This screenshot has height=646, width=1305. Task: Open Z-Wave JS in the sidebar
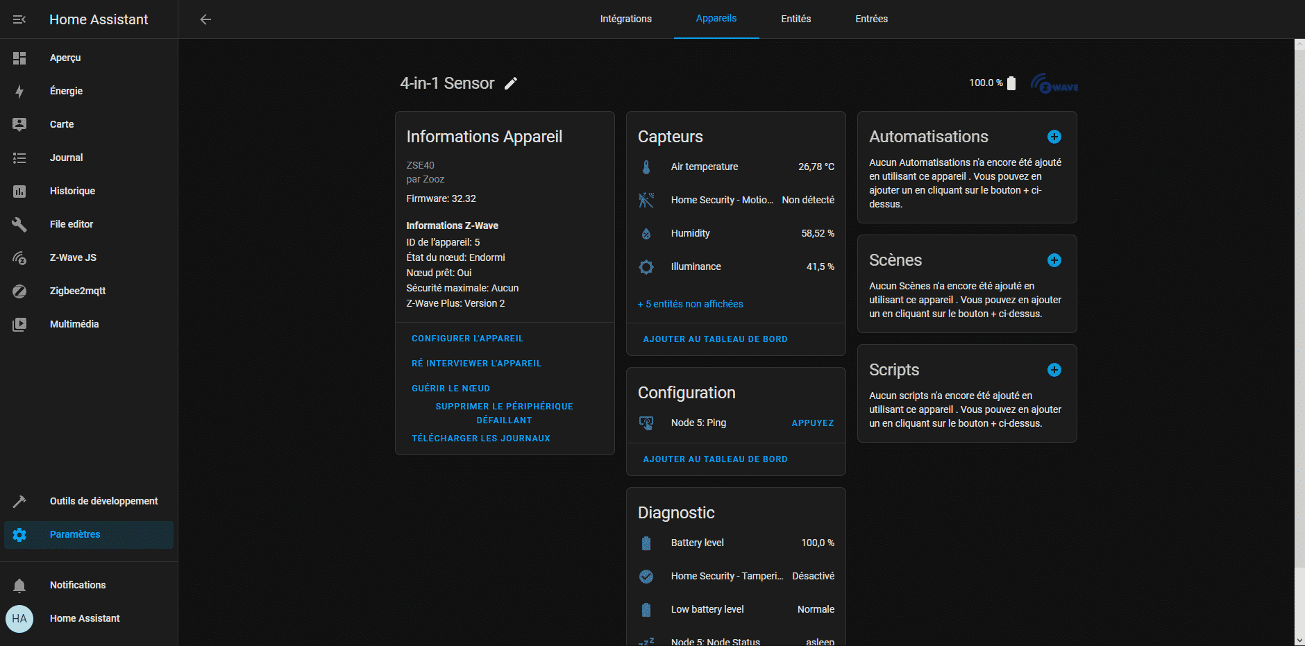[x=89, y=257]
